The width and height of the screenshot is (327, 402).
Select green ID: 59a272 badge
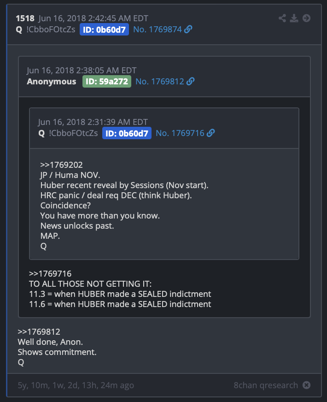[x=107, y=82]
